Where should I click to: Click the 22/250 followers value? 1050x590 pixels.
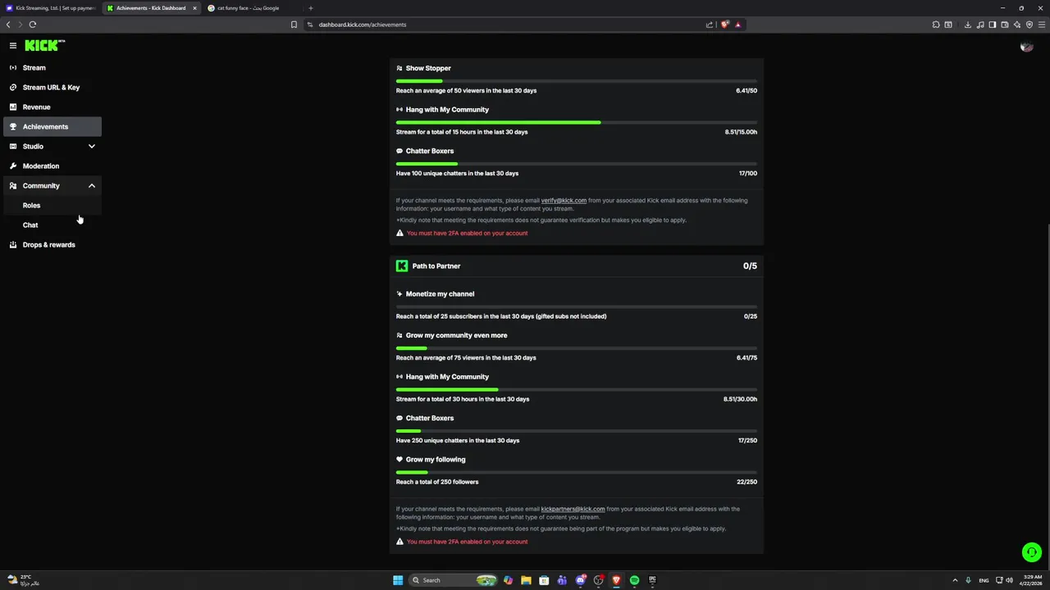coord(746,482)
